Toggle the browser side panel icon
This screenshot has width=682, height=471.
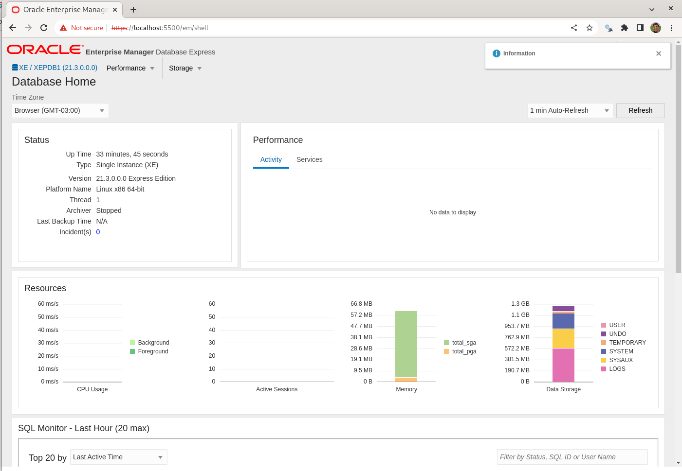coord(640,28)
